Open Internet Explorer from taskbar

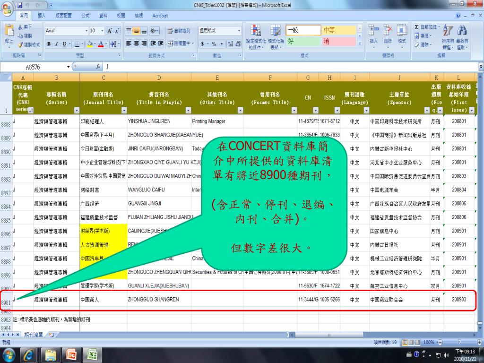(x=28, y=355)
